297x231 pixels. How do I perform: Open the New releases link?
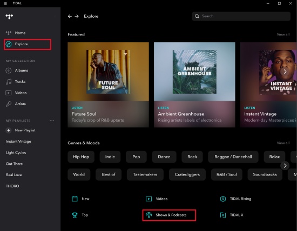tap(85, 199)
